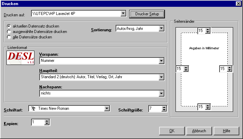243x139 pixels.
Task: Decrease the bottom margin spinner value
Action: tap(208, 108)
